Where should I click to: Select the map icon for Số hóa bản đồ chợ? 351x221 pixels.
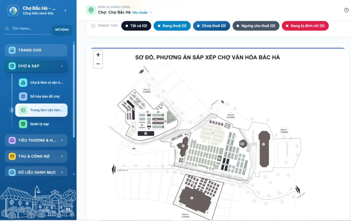23,96
